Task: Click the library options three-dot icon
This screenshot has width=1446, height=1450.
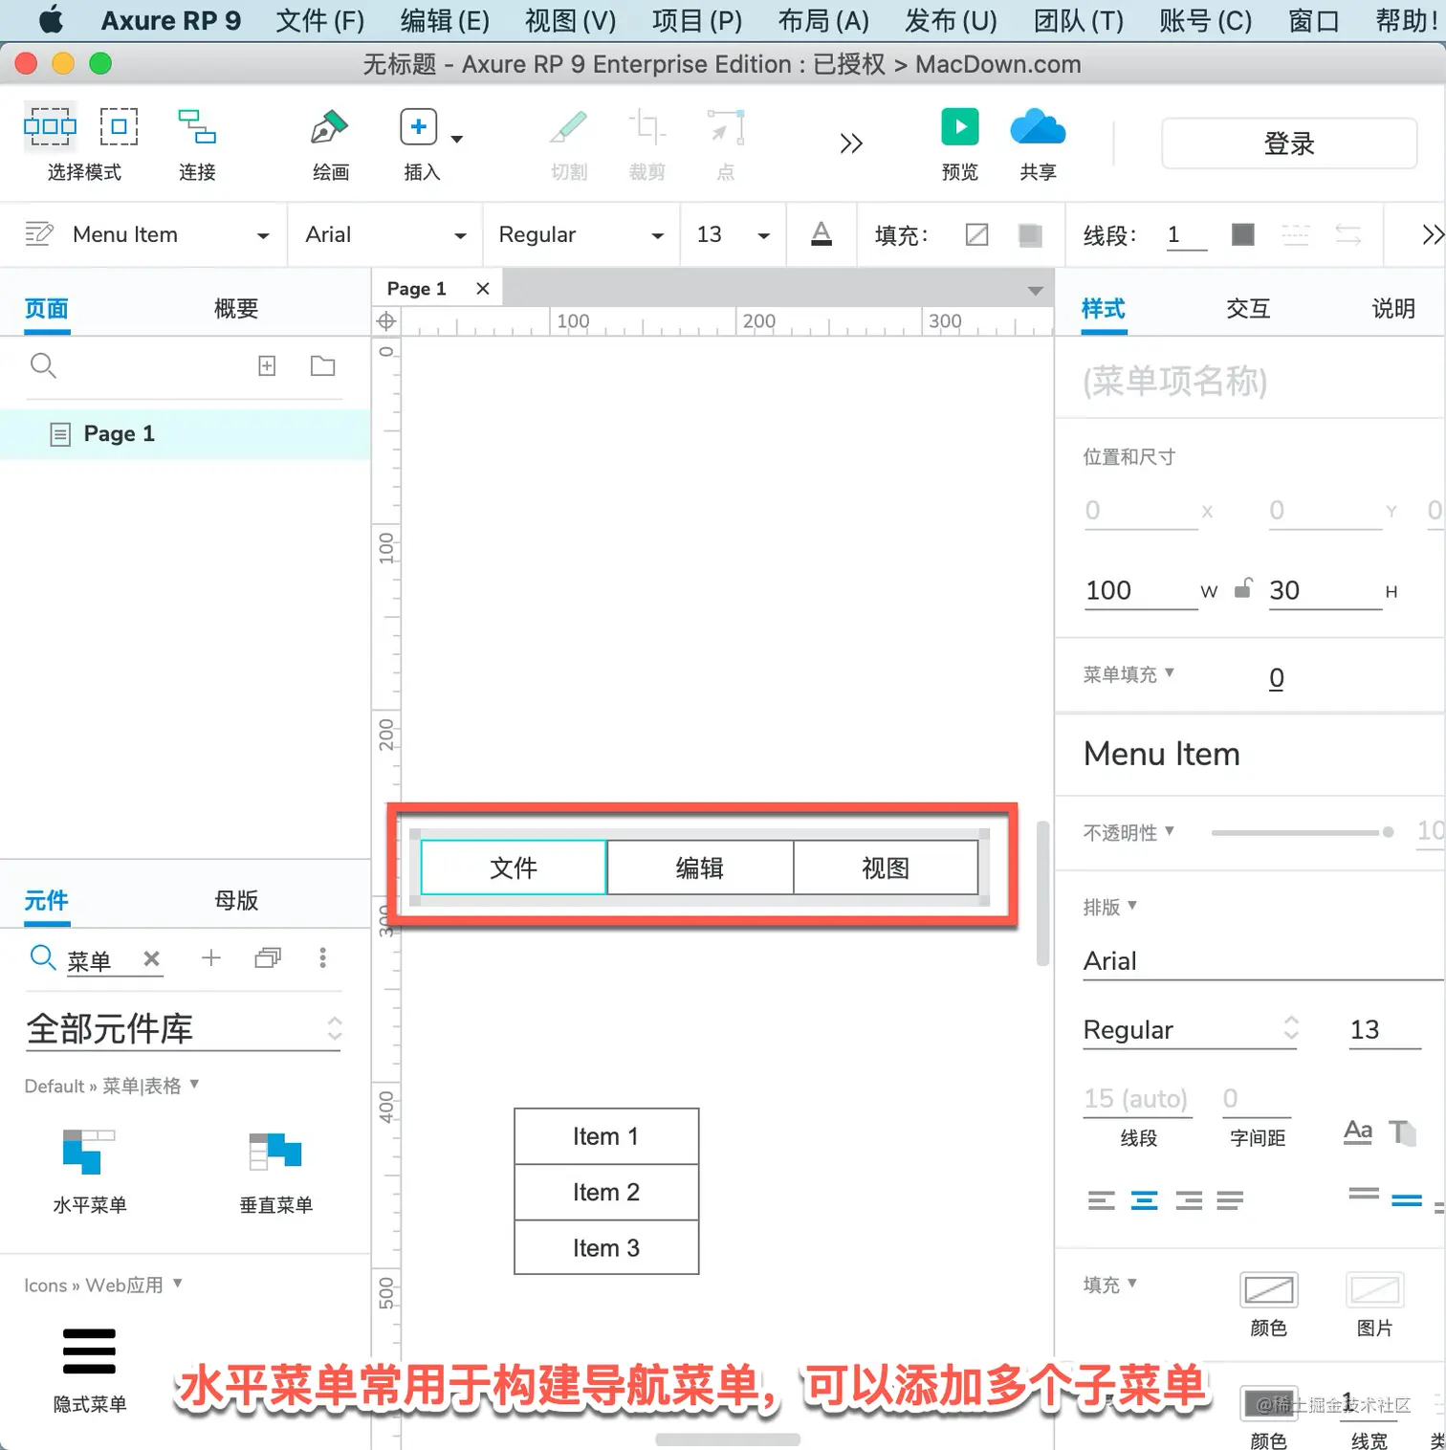Action: coord(323,957)
